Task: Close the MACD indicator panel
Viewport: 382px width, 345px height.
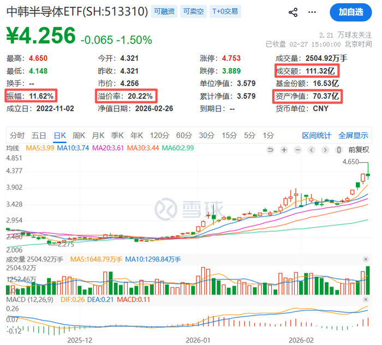Action: [x=366, y=300]
